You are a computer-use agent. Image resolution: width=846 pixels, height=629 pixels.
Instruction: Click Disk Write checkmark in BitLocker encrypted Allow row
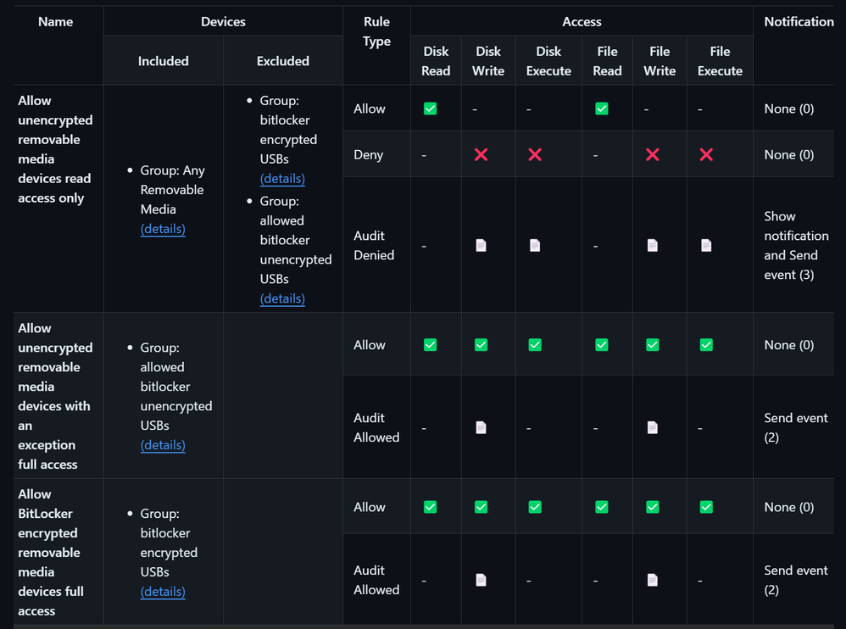coord(481,507)
